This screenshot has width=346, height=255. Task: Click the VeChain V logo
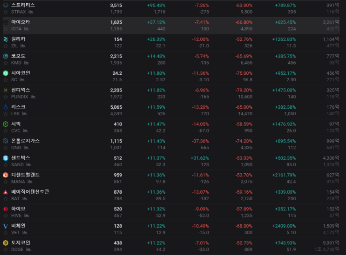6,226
